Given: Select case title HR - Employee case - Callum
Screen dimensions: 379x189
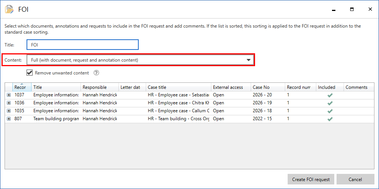Looking at the screenshot, I should 179,111.
